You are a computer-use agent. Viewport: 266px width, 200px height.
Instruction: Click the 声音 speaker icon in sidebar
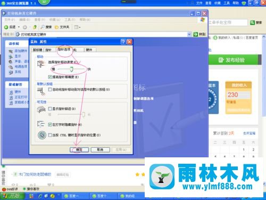click(x=11, y=62)
